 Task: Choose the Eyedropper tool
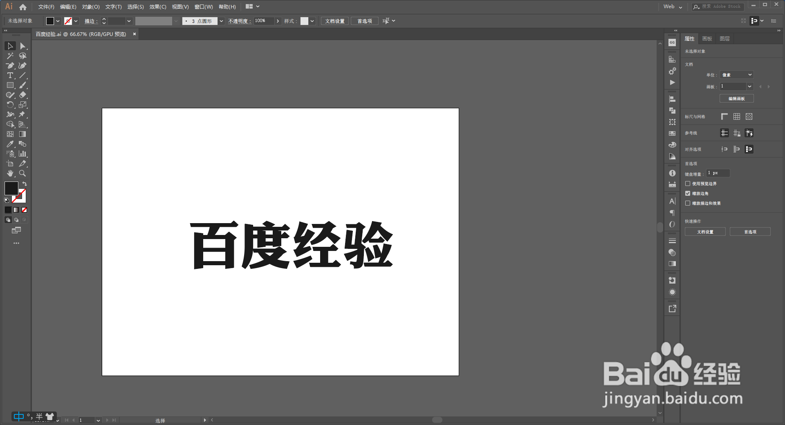[10, 144]
